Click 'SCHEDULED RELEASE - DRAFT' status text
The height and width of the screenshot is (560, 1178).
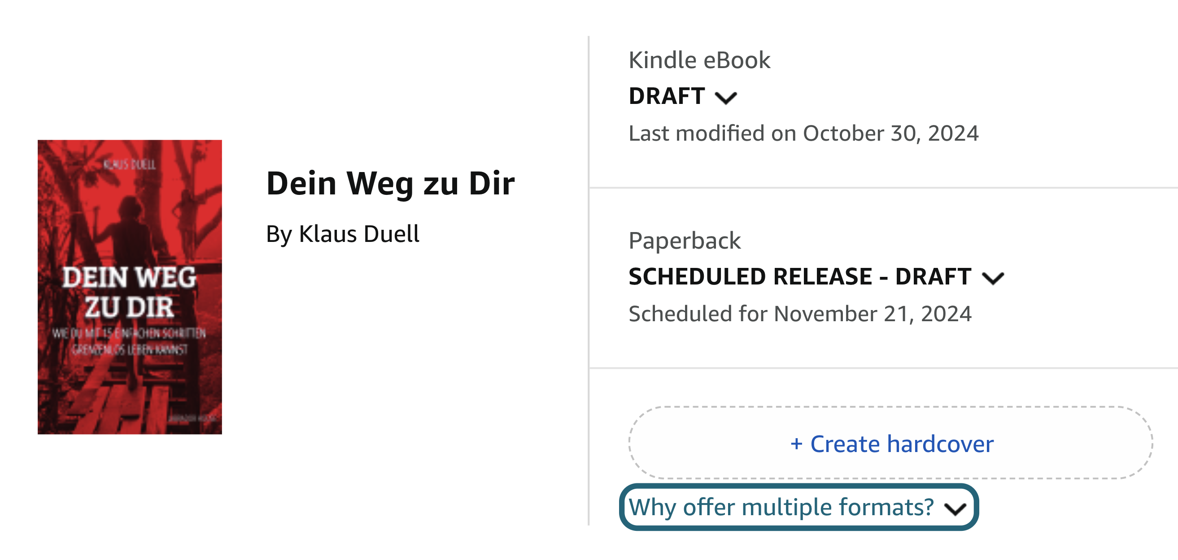click(799, 277)
